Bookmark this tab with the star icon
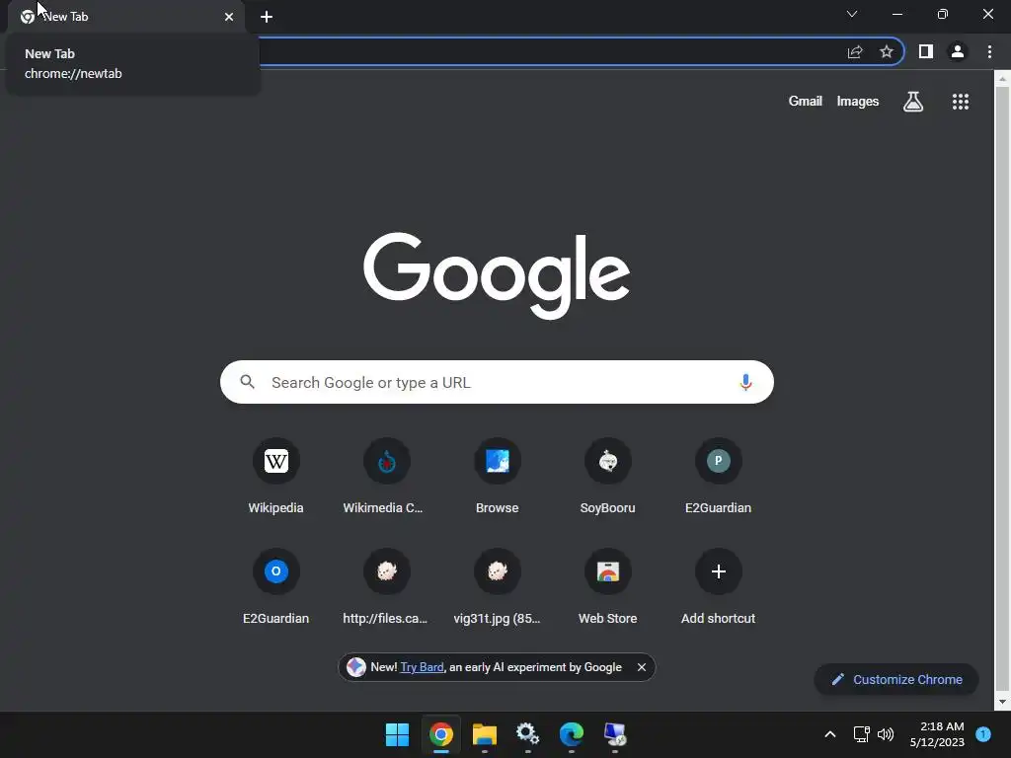 pyautogui.click(x=887, y=51)
